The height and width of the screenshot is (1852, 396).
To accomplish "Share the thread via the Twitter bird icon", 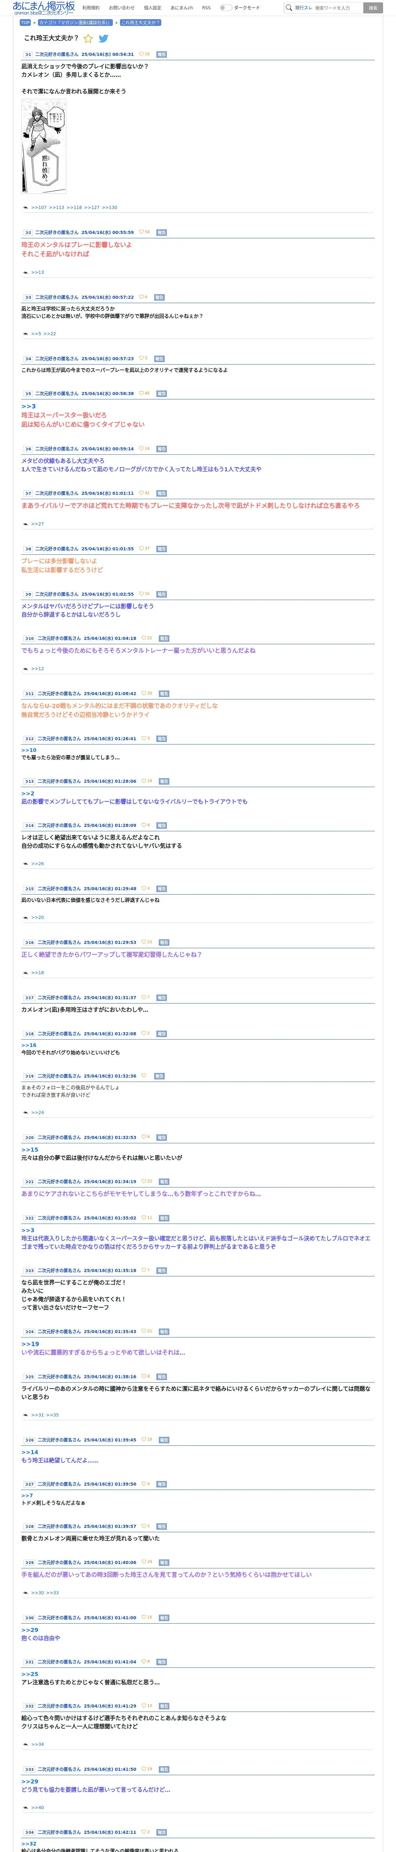I will pos(104,39).
